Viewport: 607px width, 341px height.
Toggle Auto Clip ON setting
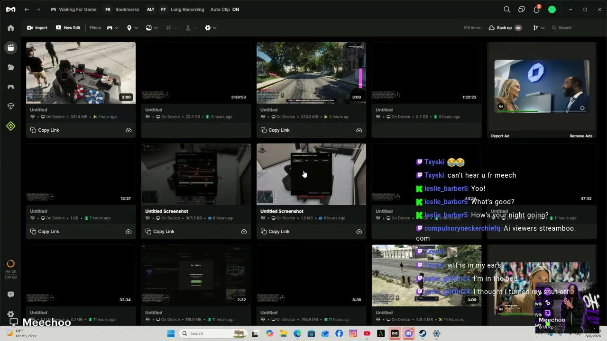(225, 9)
